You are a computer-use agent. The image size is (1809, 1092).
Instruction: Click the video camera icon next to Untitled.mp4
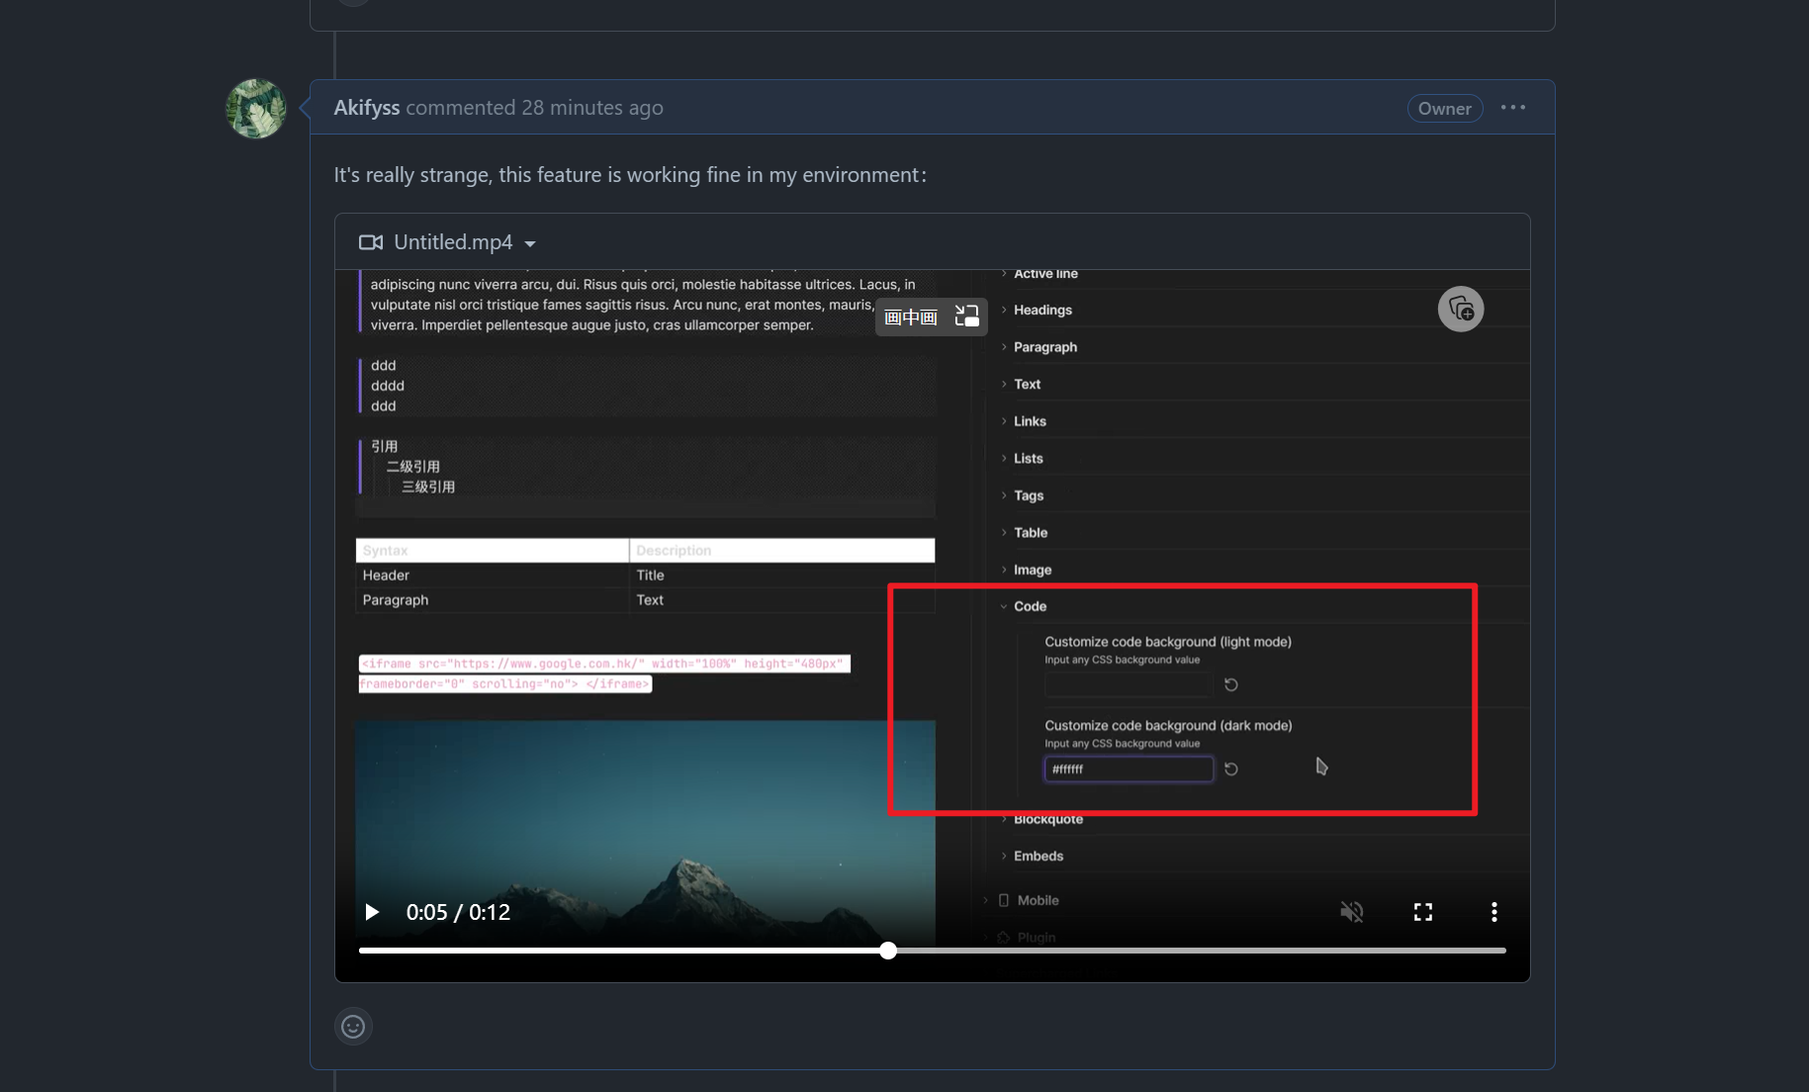370,241
